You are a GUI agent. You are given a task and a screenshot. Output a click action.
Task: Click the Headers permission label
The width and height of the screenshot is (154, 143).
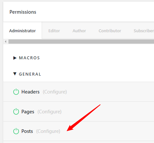coord(31,92)
